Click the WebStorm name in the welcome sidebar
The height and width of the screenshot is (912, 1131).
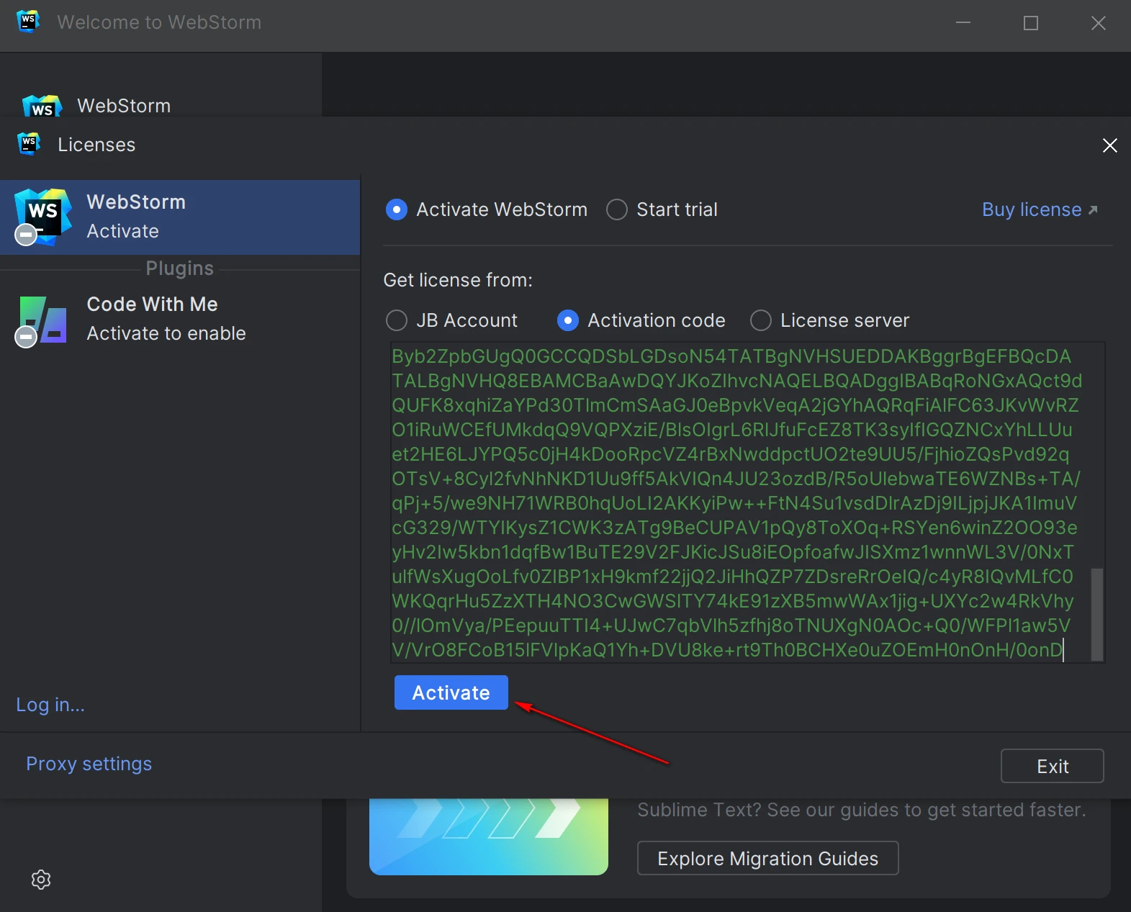[124, 106]
